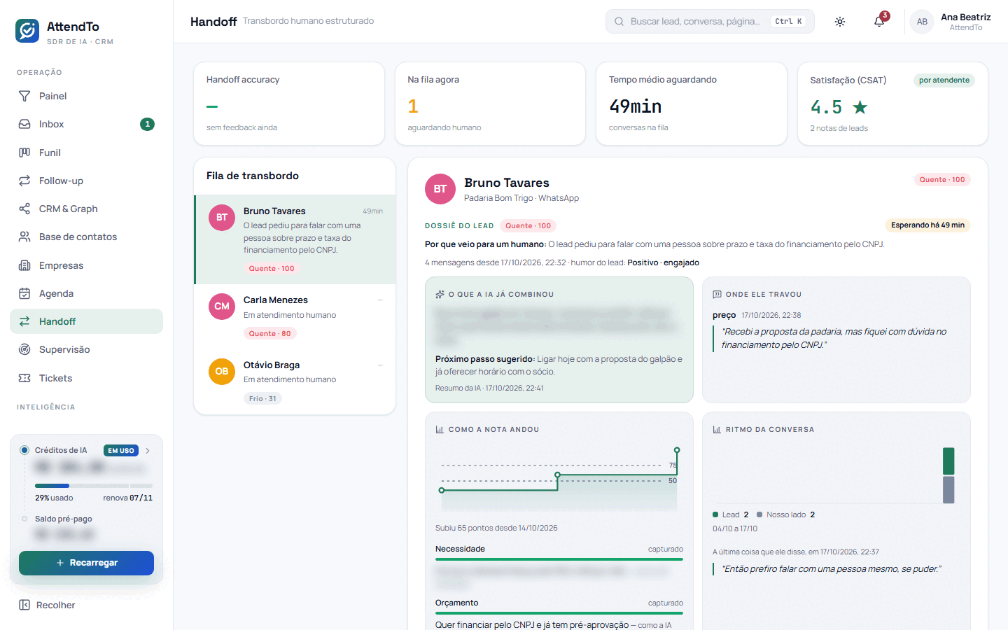Click the por atendente toggle badge
The height and width of the screenshot is (630, 1008).
(x=944, y=80)
